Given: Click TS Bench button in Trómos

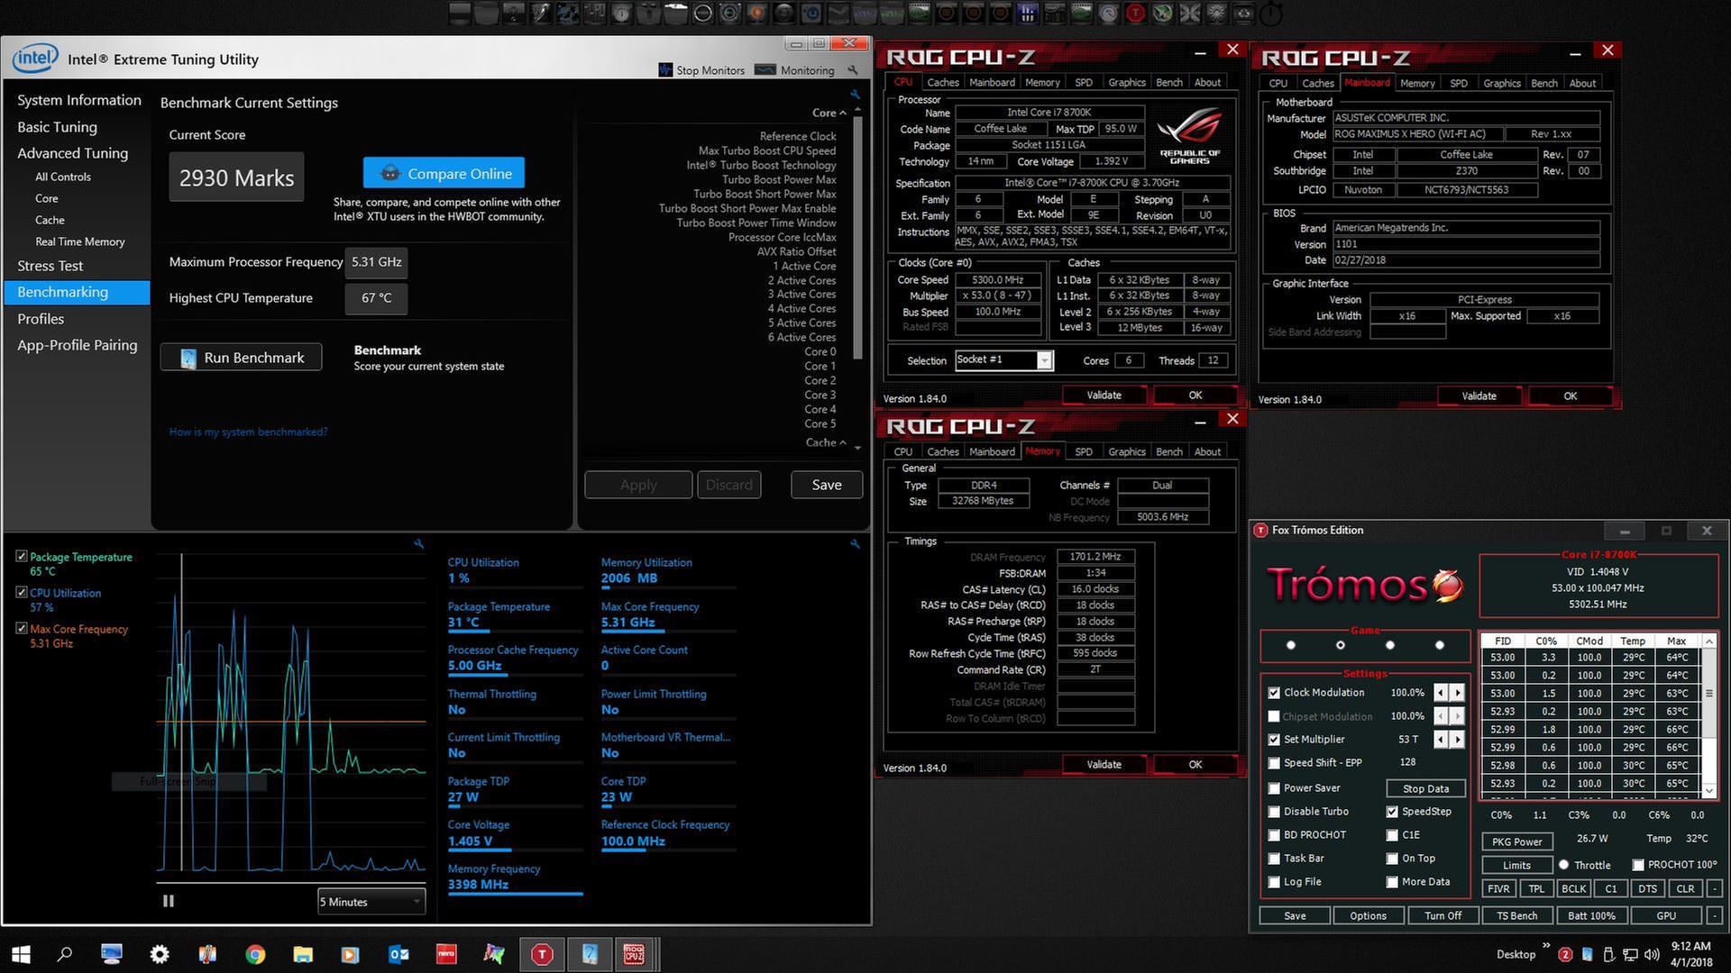Looking at the screenshot, I should tap(1517, 915).
